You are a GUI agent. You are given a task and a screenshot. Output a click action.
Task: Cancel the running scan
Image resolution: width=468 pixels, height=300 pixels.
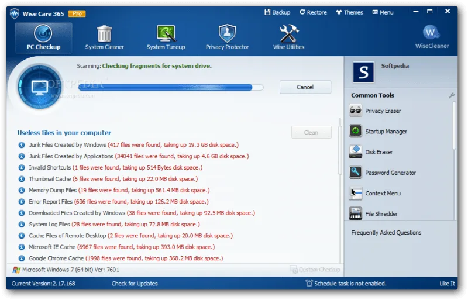pyautogui.click(x=305, y=87)
